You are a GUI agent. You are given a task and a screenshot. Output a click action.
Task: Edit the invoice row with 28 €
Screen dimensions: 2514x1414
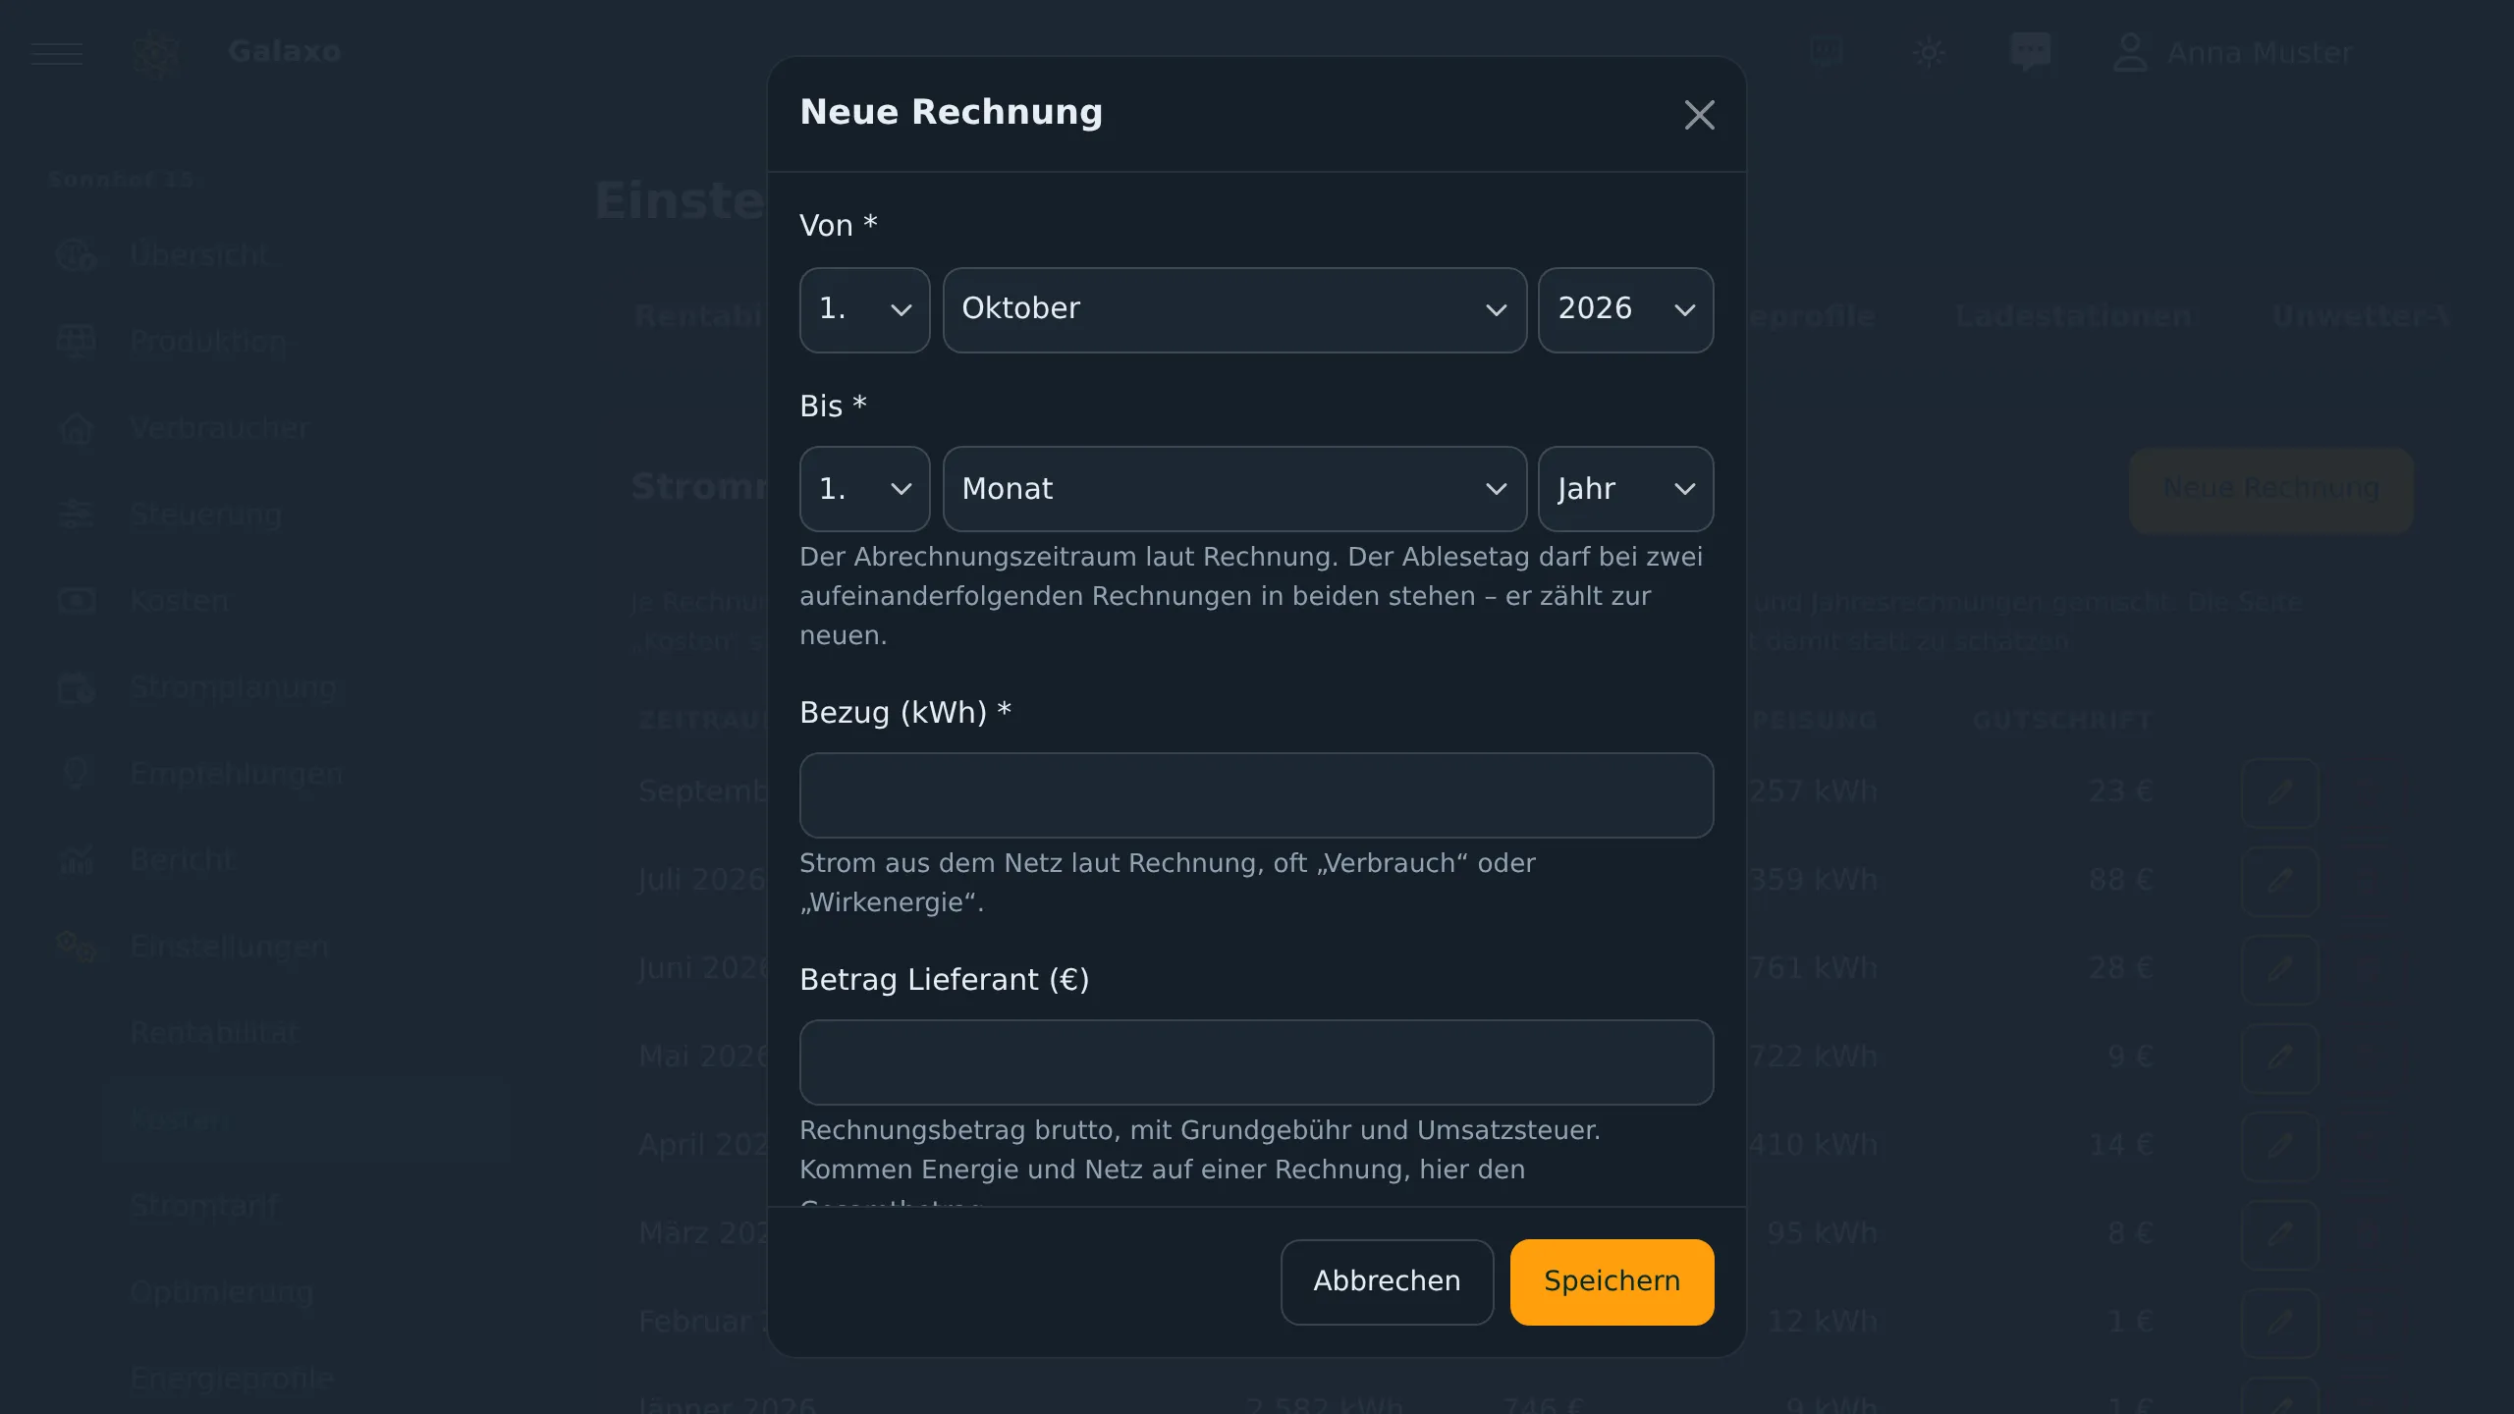click(2279, 969)
